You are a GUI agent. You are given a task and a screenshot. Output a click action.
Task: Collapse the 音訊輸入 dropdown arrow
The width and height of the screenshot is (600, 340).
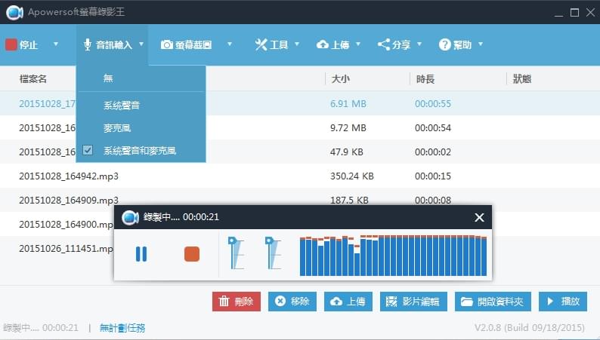pyautogui.click(x=141, y=44)
